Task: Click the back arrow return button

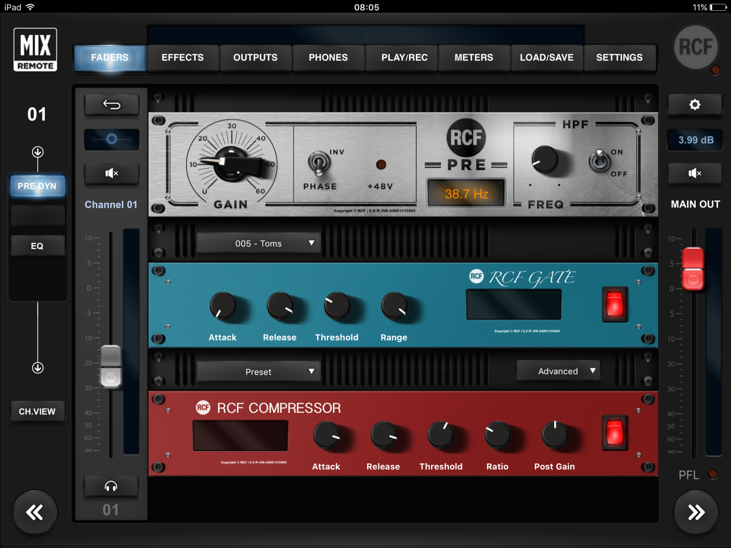Action: (112, 105)
